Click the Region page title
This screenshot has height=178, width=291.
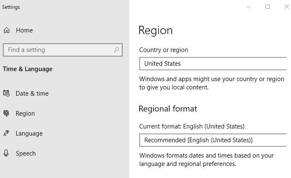tap(155, 30)
